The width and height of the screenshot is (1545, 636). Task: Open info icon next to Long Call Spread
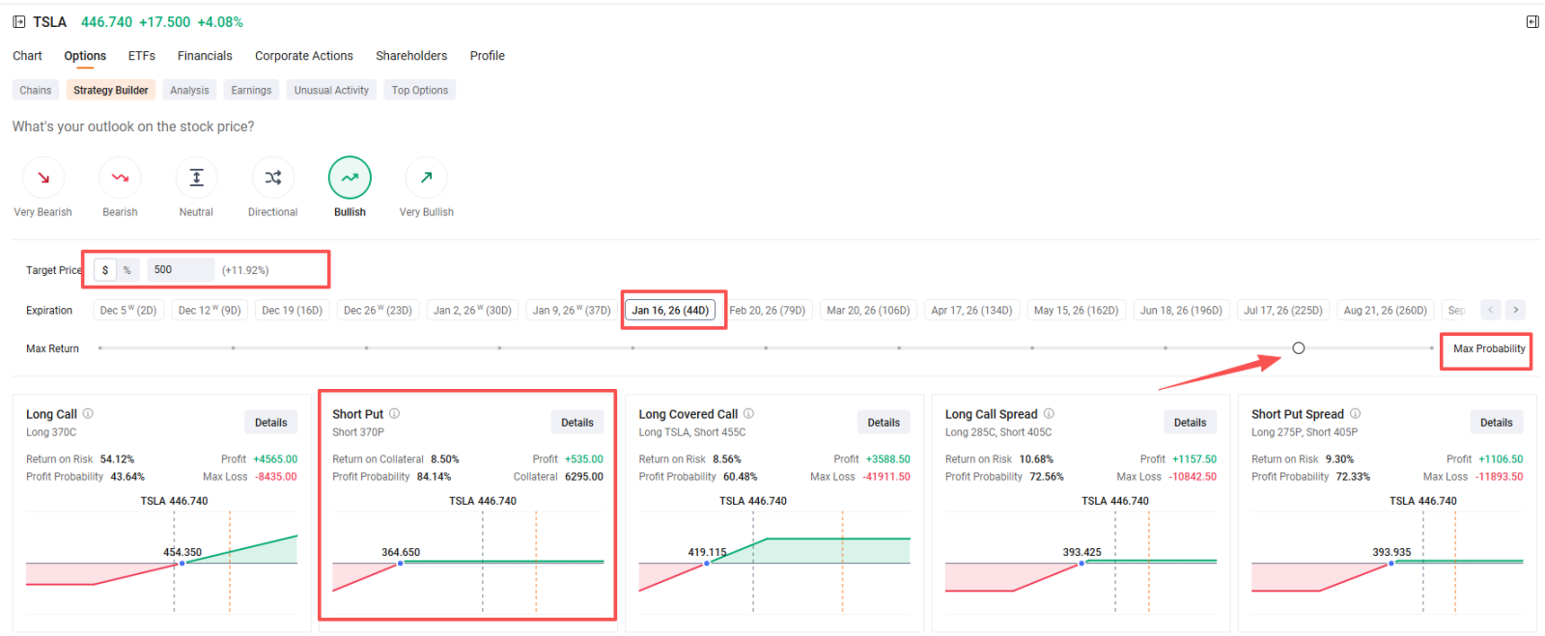(x=1049, y=413)
